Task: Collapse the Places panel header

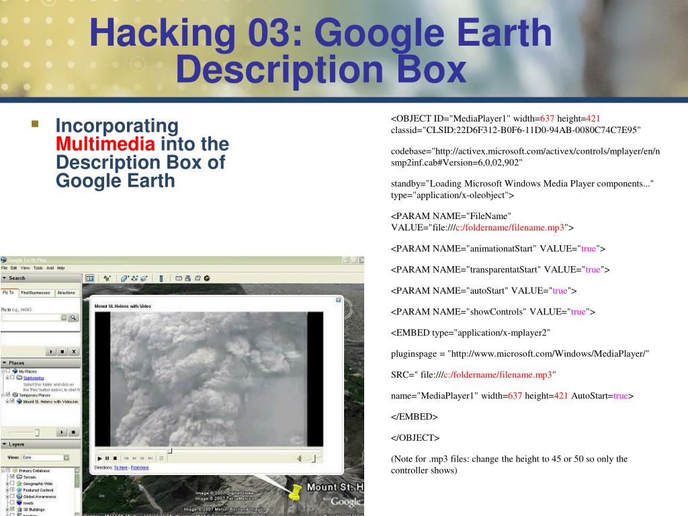Action: coord(40,363)
